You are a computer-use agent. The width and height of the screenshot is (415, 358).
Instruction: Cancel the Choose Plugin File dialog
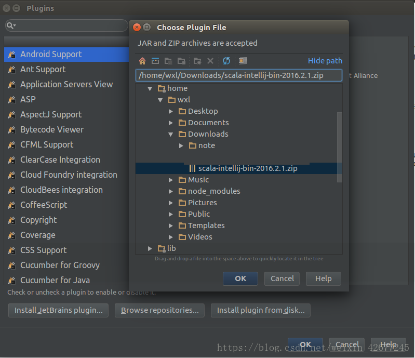(282, 279)
